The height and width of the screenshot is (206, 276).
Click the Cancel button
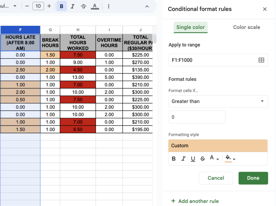[216, 178]
